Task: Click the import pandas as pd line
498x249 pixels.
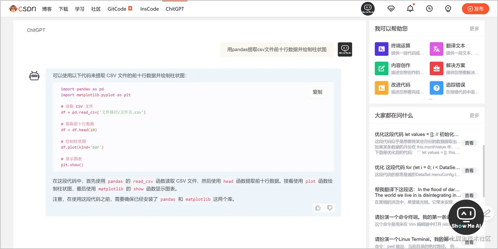Action: 82,89
